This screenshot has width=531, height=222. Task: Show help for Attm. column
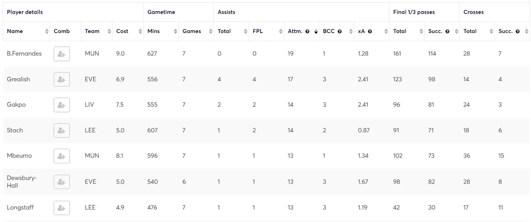(x=307, y=32)
